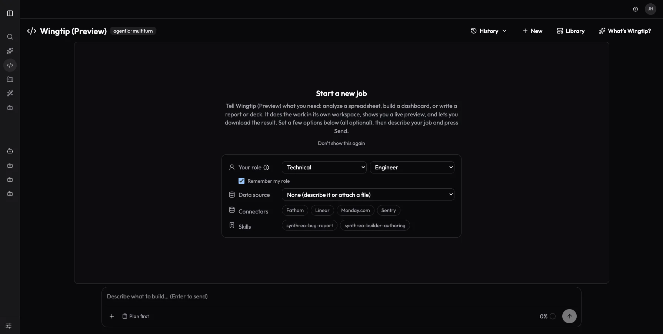
Task: Open the Library
Action: (x=571, y=31)
